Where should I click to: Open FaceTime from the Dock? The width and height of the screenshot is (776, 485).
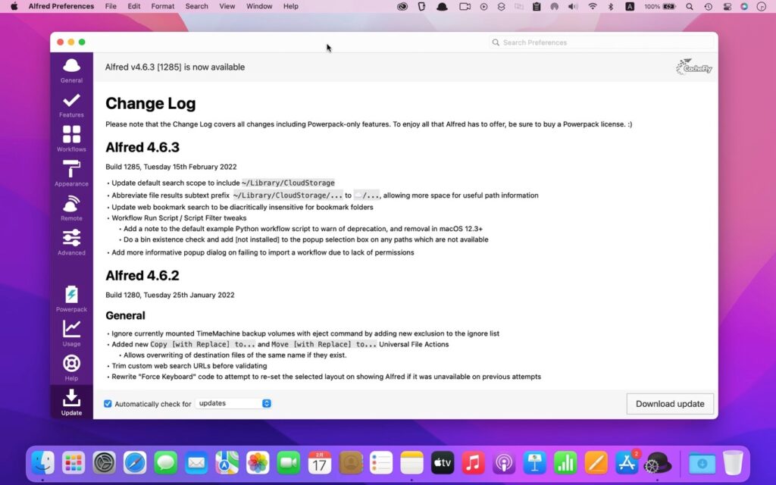tap(289, 463)
